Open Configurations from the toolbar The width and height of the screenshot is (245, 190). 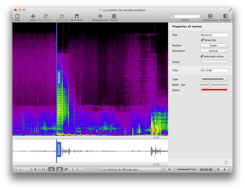pyautogui.click(x=210, y=16)
